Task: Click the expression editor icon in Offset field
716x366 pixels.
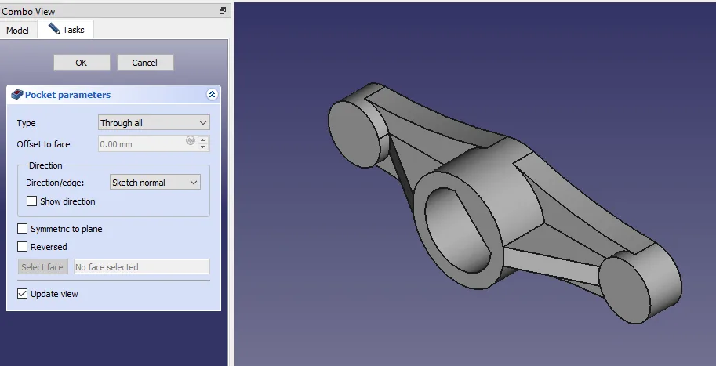Action: [x=190, y=141]
